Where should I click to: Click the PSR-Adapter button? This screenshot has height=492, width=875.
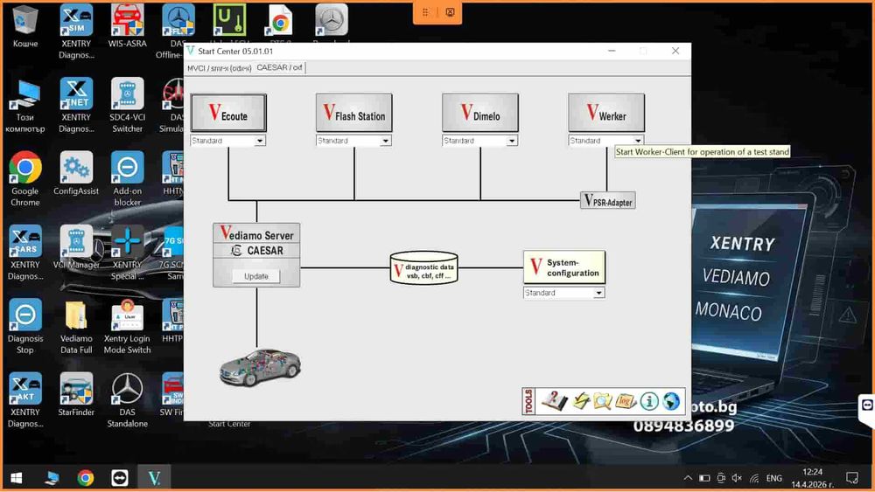point(608,201)
